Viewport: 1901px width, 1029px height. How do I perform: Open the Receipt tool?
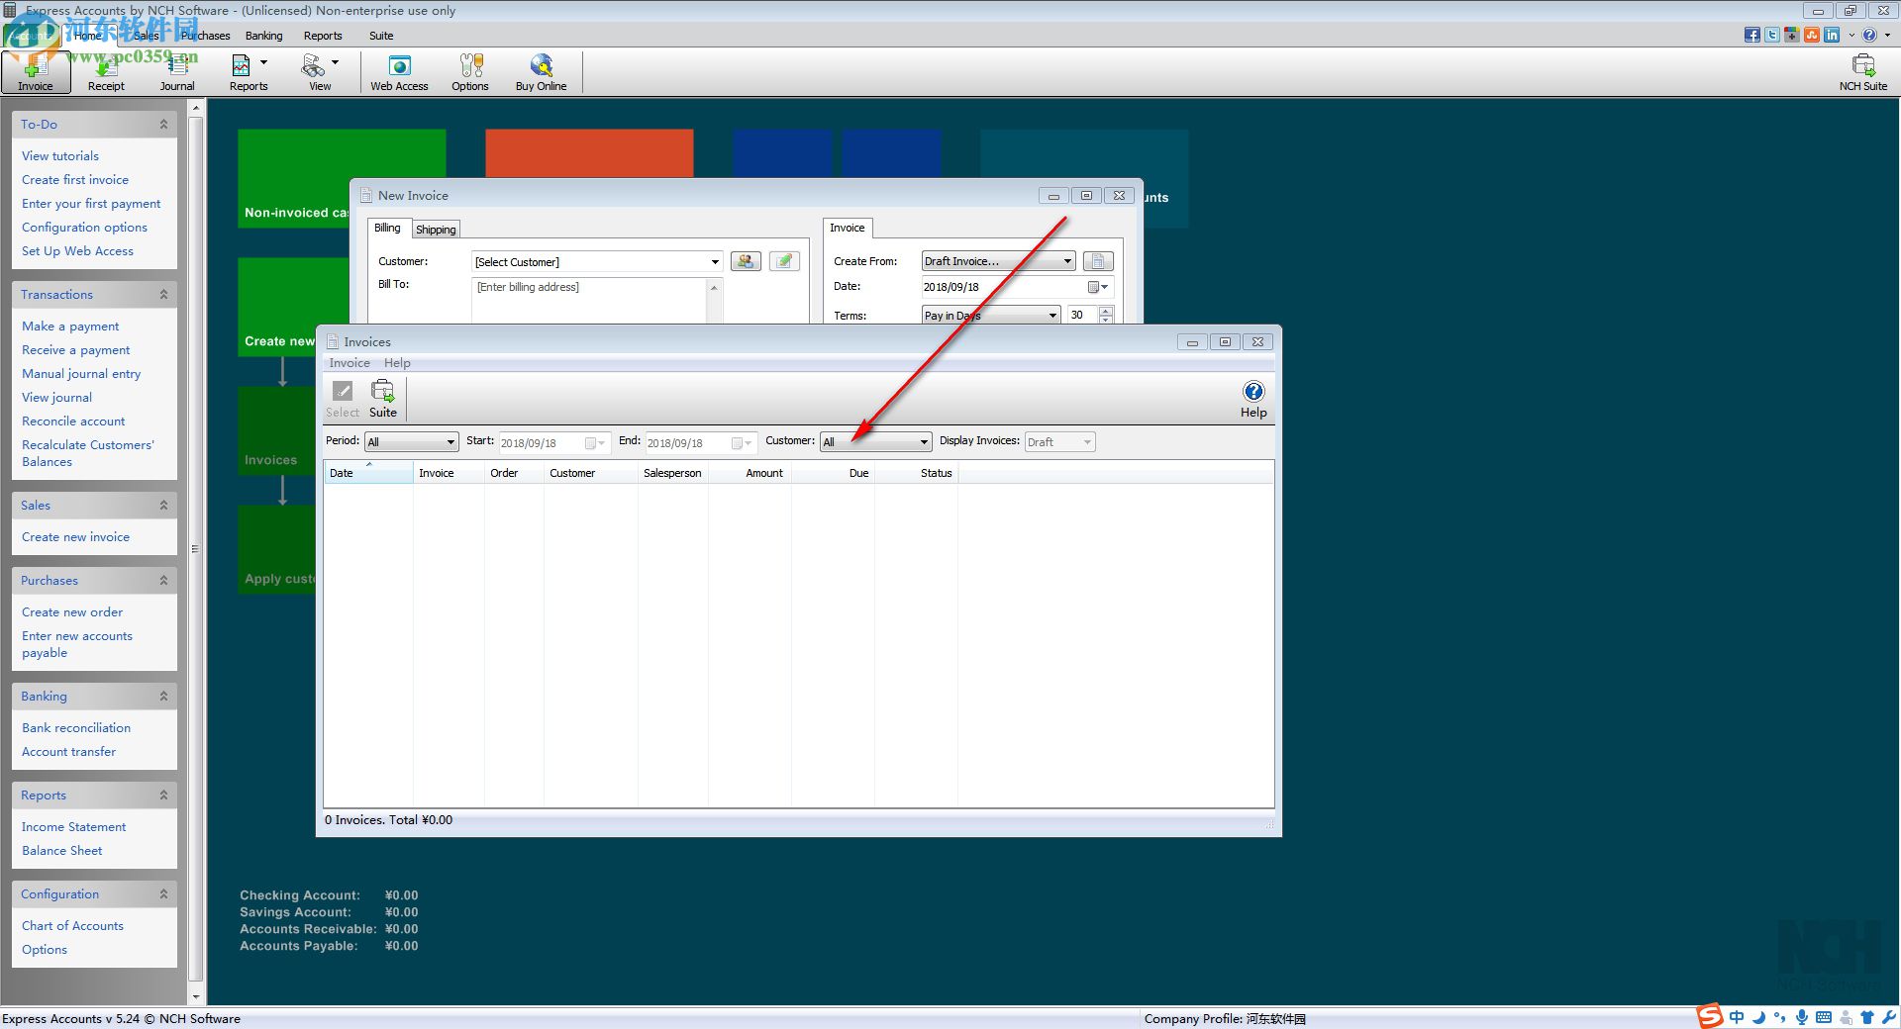105,69
